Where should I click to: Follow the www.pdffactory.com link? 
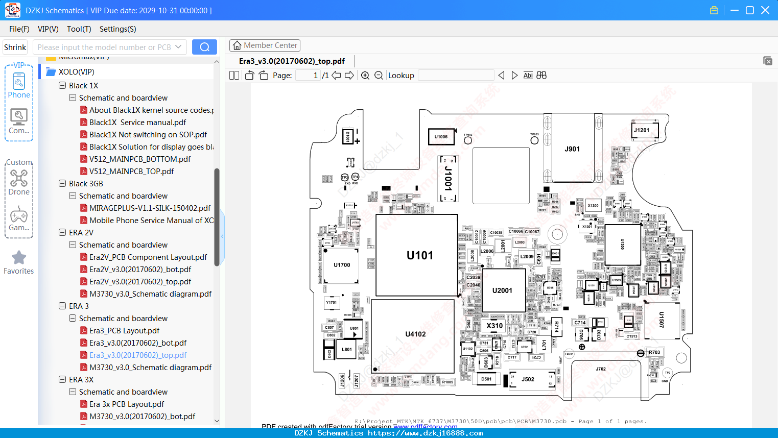point(426,426)
